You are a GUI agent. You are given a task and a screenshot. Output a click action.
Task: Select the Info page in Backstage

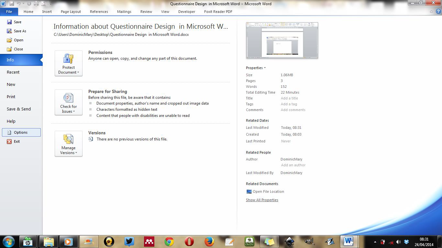[21, 60]
